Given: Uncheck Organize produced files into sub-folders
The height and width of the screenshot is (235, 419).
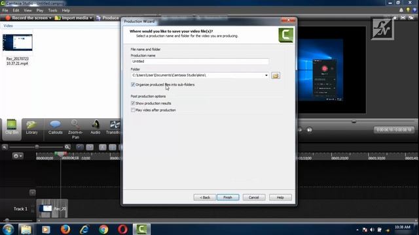Looking at the screenshot, I should click(133, 84).
